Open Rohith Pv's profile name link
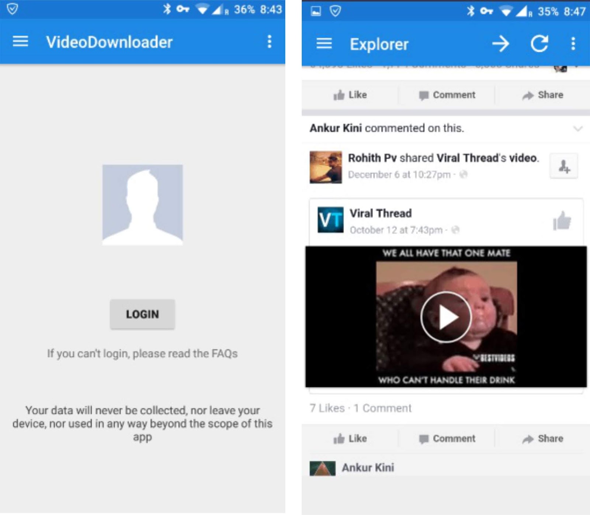Viewport: 590px width, 515px height. tap(372, 158)
